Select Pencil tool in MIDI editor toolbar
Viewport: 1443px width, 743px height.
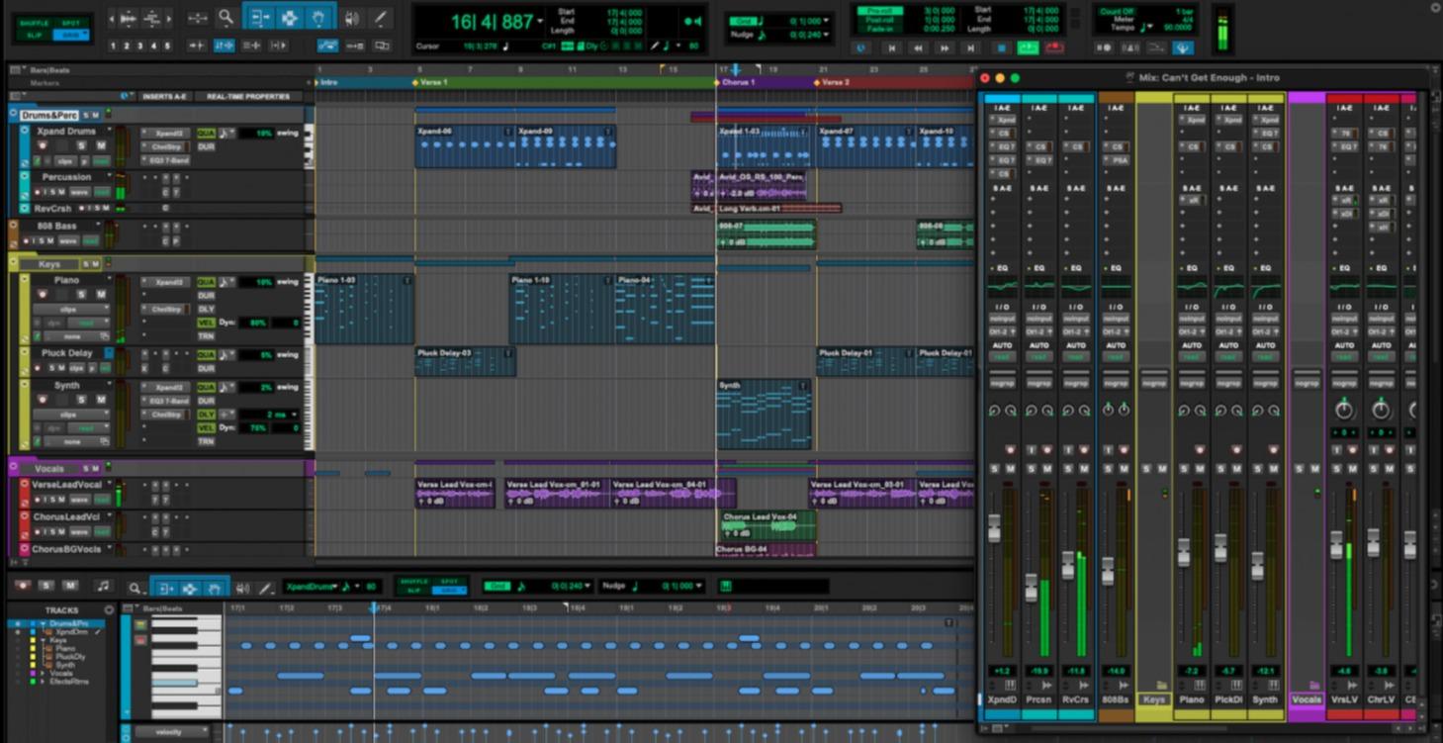coord(265,588)
